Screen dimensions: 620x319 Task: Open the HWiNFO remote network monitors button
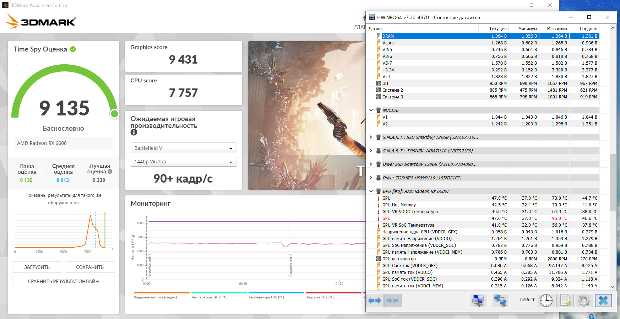coord(500,301)
